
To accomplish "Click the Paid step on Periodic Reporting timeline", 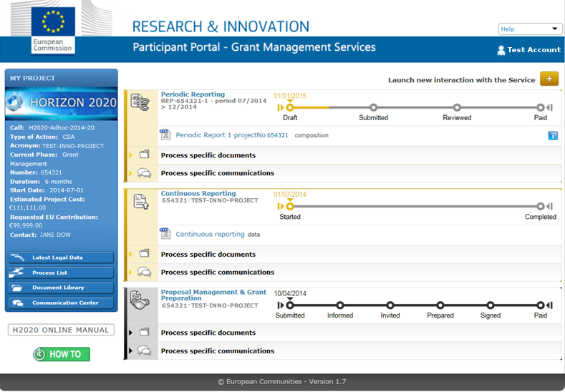I will 540,107.
